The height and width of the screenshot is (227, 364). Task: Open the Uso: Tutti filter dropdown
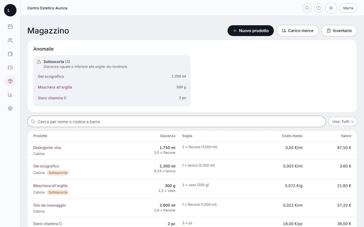[343, 121]
